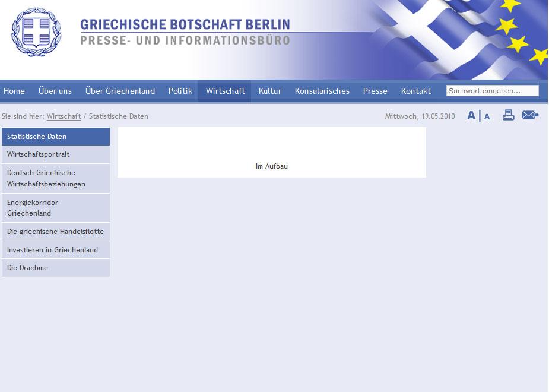Image resolution: width=549 pixels, height=392 pixels.
Task: Click the large A increase font size icon
Action: coord(471,116)
